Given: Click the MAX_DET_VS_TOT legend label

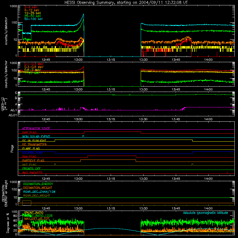Looking at the screenshot, I should [37, 219].
